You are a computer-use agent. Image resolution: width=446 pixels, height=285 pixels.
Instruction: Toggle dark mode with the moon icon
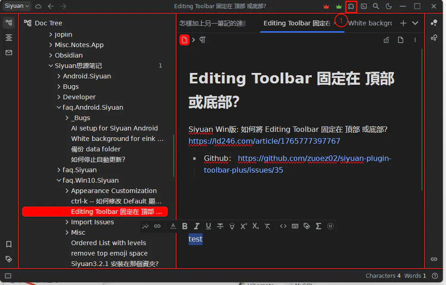point(388,6)
